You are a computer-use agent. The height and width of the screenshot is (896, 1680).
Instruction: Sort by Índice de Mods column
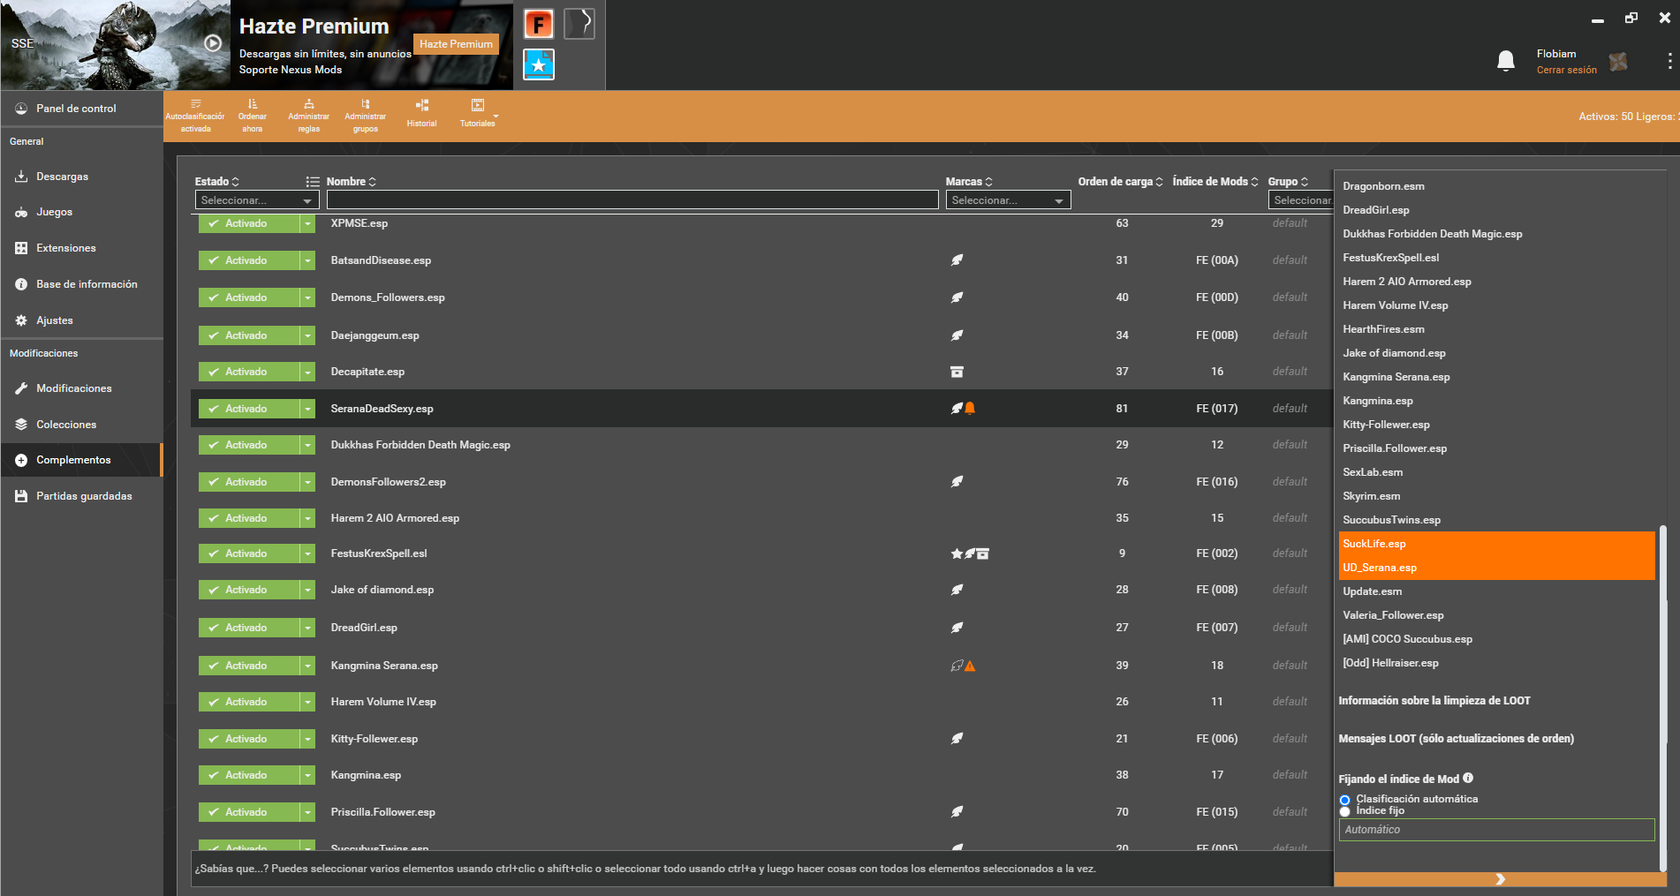point(1215,182)
